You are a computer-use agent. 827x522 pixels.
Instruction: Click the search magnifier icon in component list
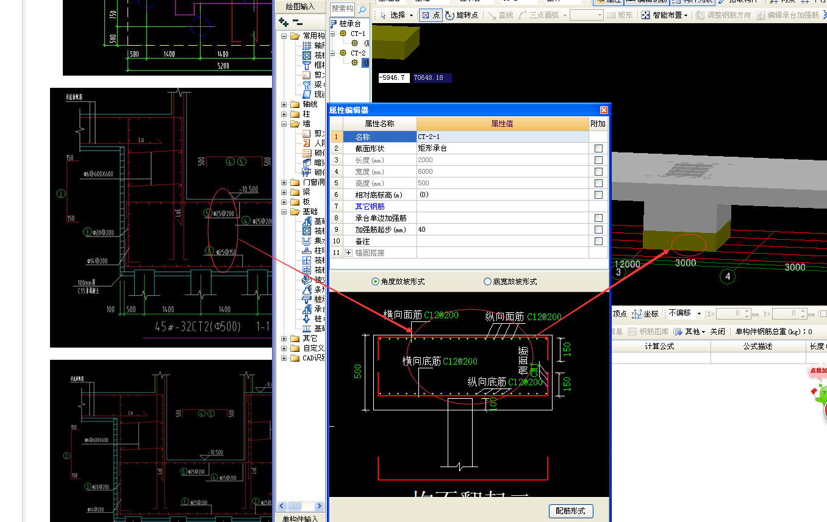tap(362, 10)
